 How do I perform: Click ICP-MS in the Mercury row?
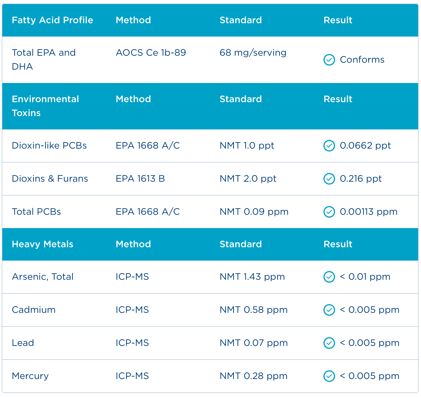pos(132,376)
